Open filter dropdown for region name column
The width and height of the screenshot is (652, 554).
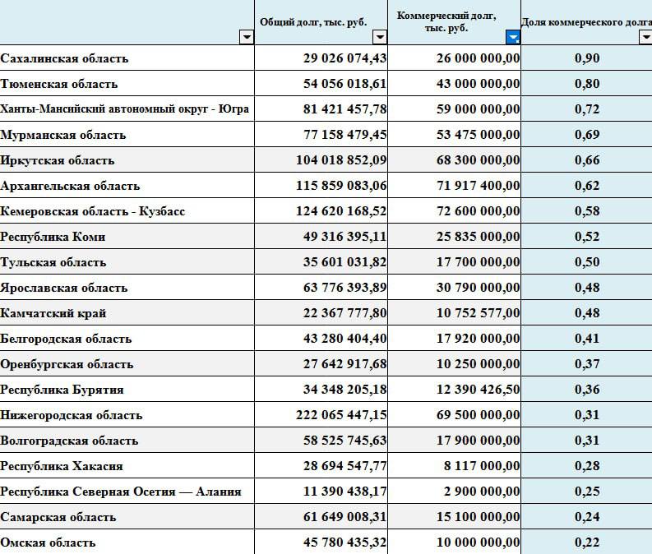click(x=247, y=37)
